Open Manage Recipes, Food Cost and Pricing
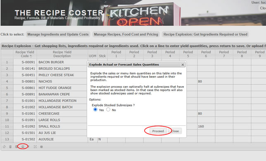266x161 pixels. click(126, 34)
